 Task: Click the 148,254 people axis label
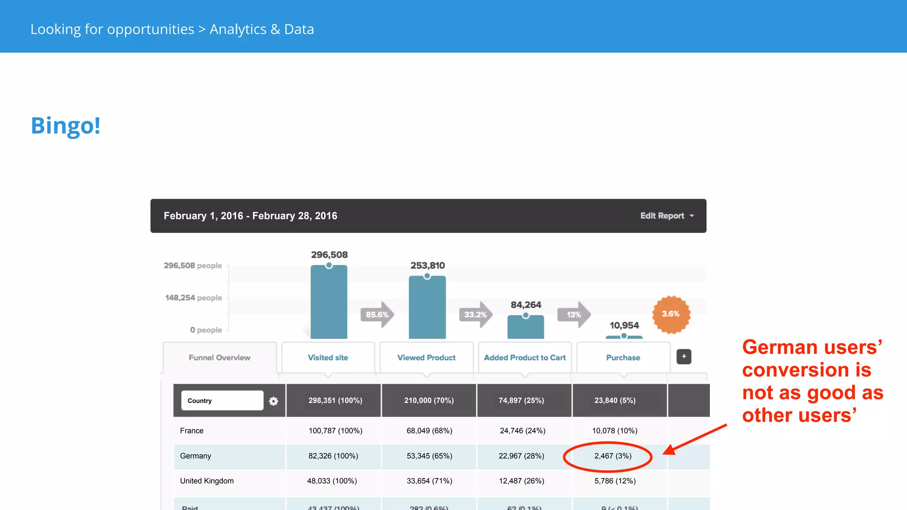pos(194,298)
